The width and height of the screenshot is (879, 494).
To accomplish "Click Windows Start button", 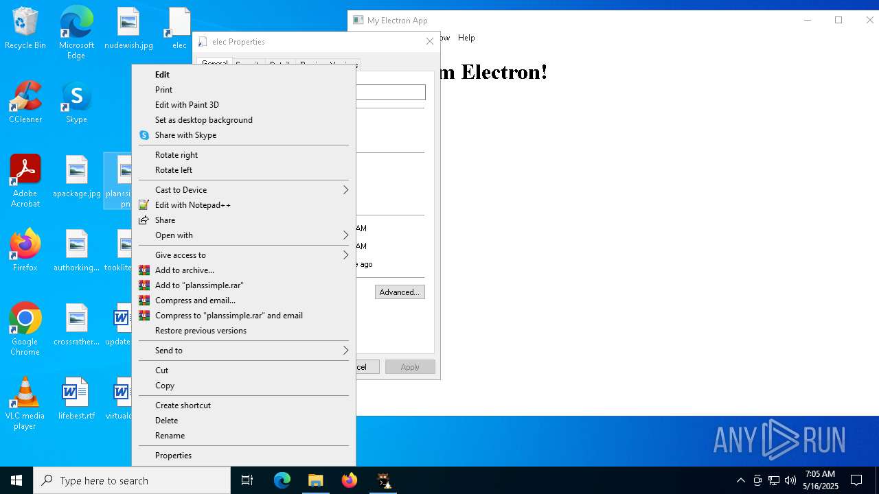I will 16,480.
